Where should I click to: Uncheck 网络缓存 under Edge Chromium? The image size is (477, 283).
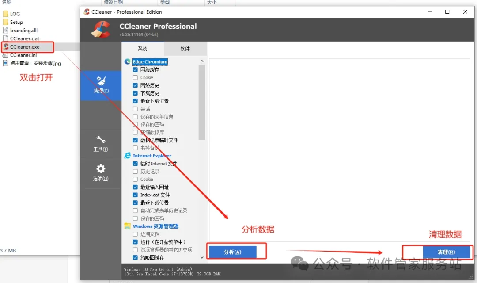pos(136,70)
